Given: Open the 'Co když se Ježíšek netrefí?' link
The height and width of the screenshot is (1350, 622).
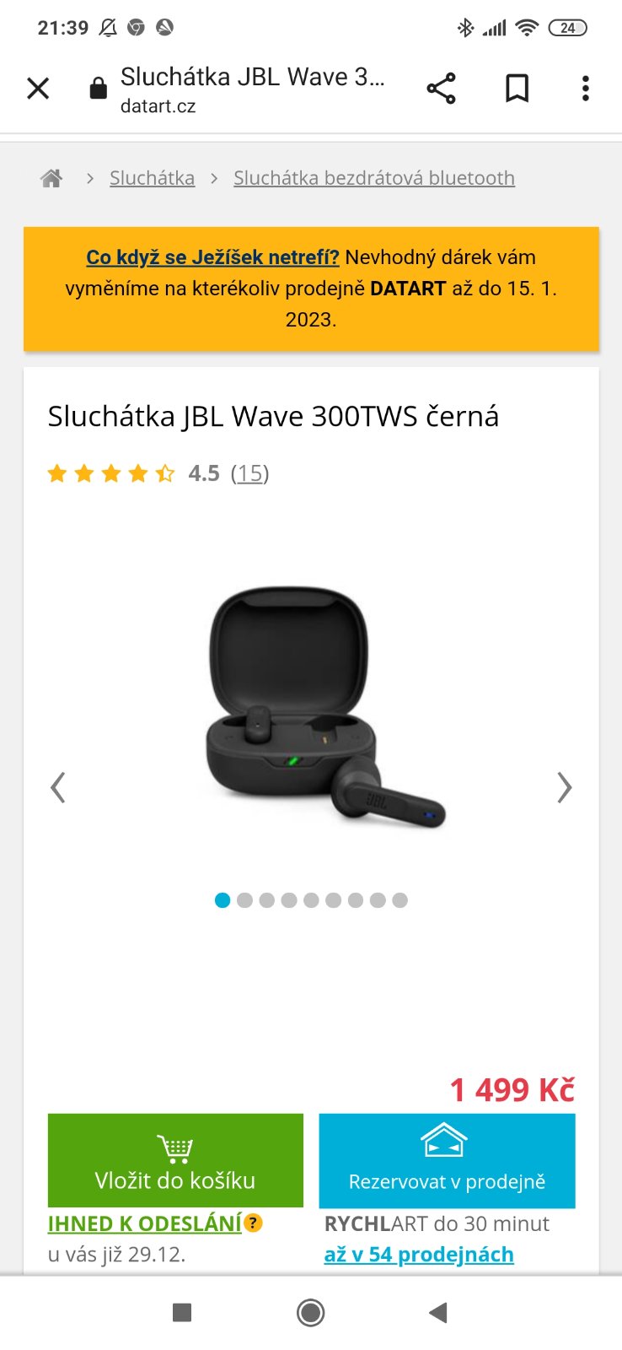Looking at the screenshot, I should 212,257.
